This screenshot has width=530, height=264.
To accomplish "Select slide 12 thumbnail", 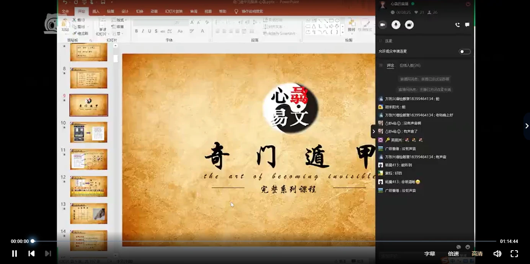I will coord(89,187).
